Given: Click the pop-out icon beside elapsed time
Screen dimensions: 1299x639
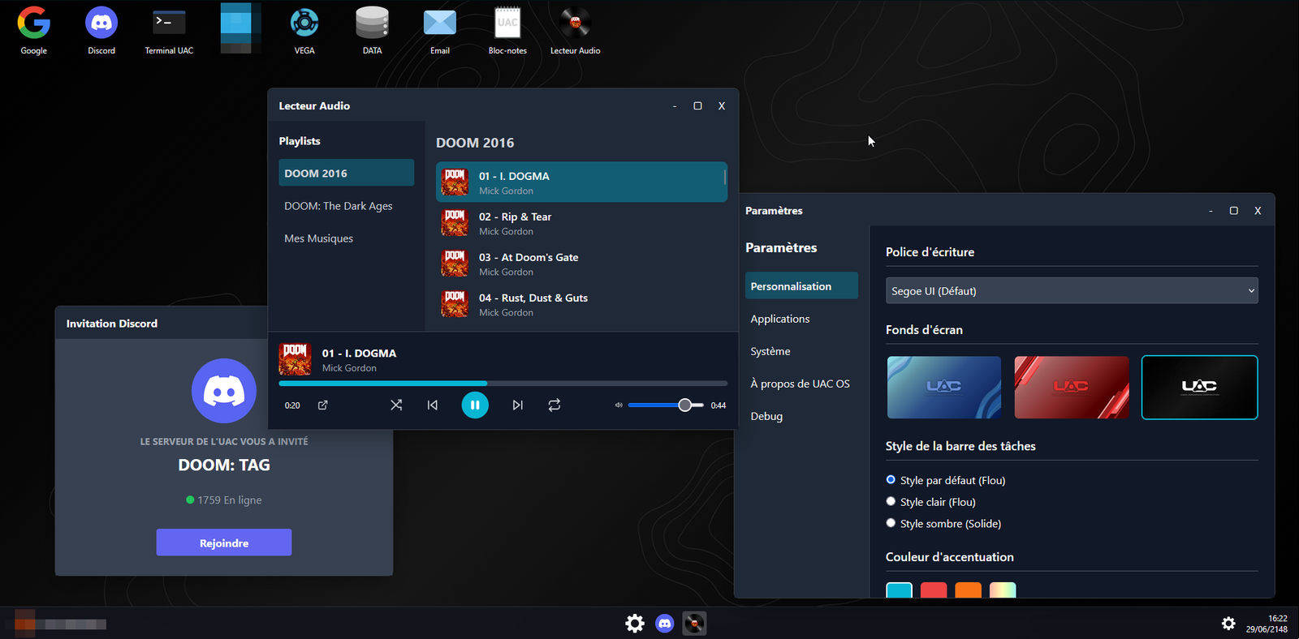Looking at the screenshot, I should [x=323, y=405].
